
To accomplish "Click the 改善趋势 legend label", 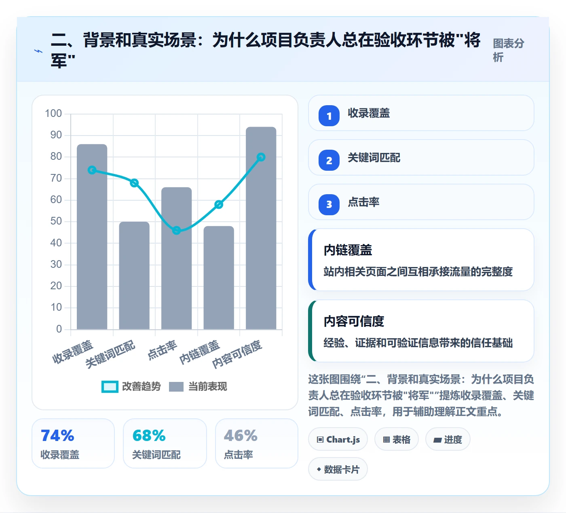I will tap(141, 387).
